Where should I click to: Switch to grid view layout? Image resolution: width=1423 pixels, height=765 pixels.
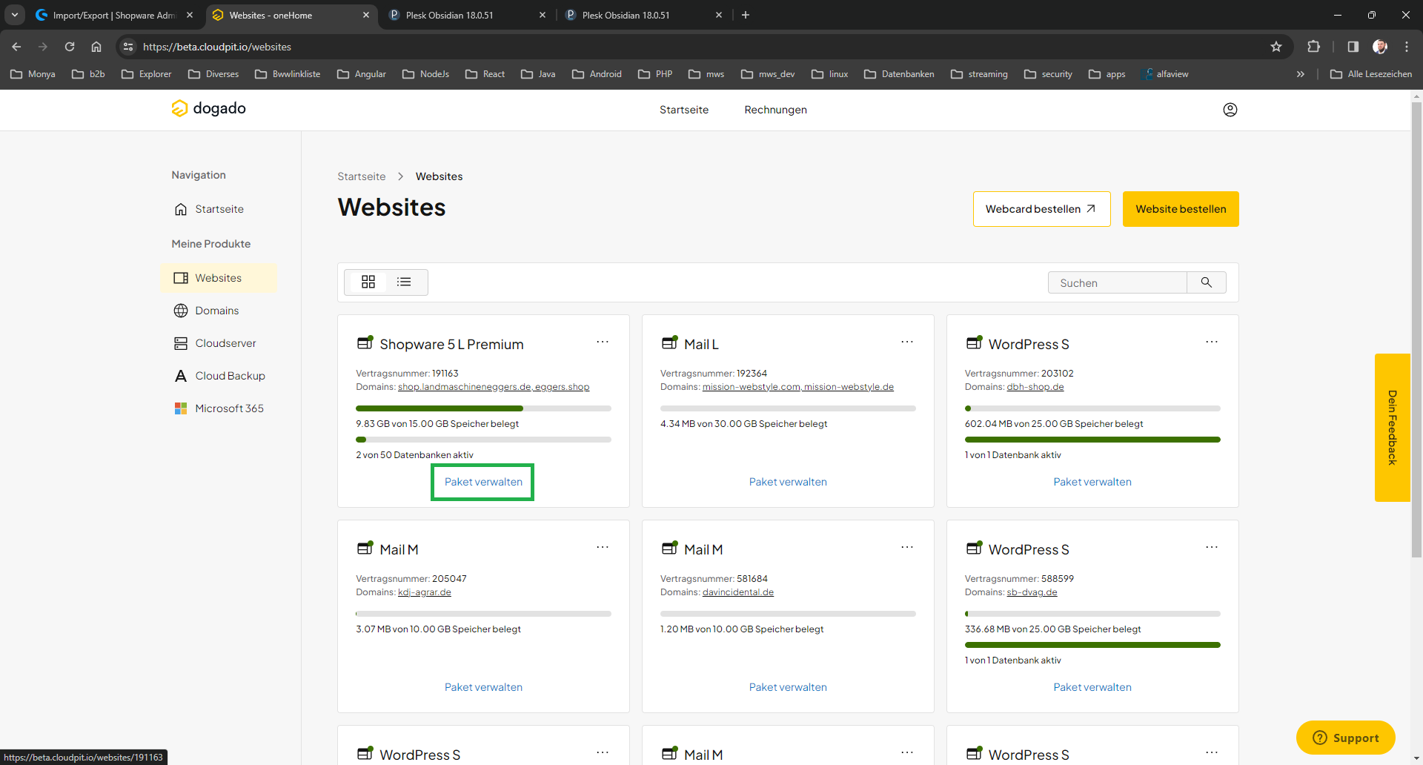368,282
